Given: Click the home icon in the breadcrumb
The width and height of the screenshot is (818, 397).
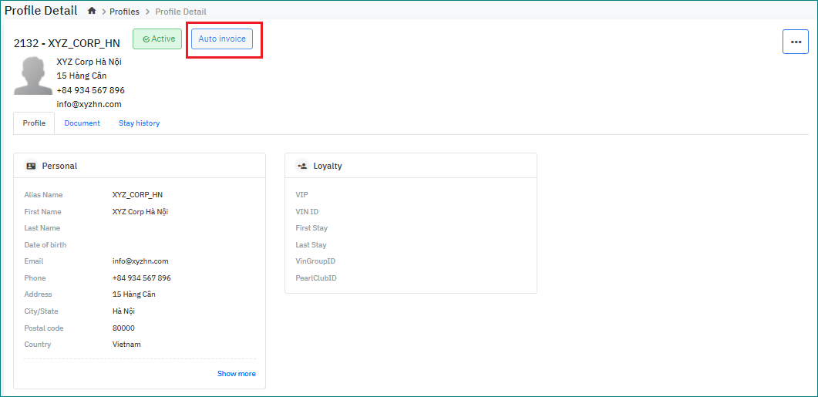Looking at the screenshot, I should [92, 12].
